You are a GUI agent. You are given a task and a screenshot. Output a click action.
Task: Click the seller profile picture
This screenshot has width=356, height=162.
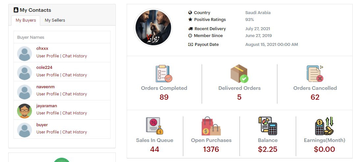153,28
